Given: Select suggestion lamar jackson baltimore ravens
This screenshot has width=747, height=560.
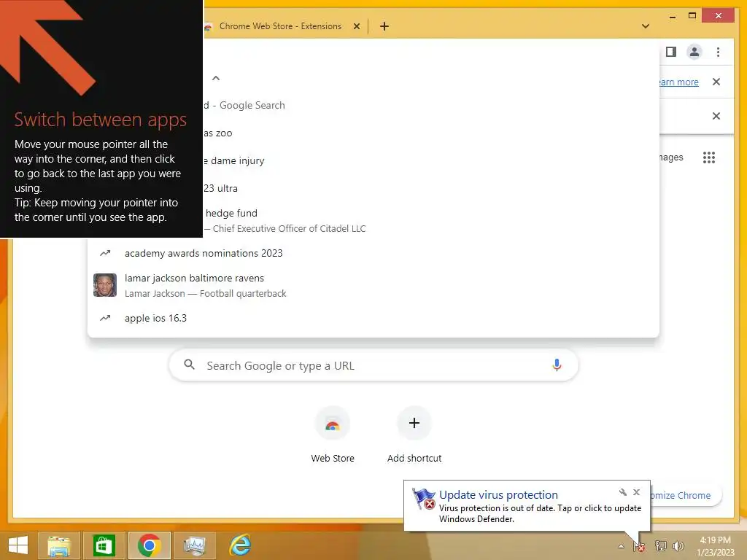Looking at the screenshot, I should pyautogui.click(x=373, y=285).
